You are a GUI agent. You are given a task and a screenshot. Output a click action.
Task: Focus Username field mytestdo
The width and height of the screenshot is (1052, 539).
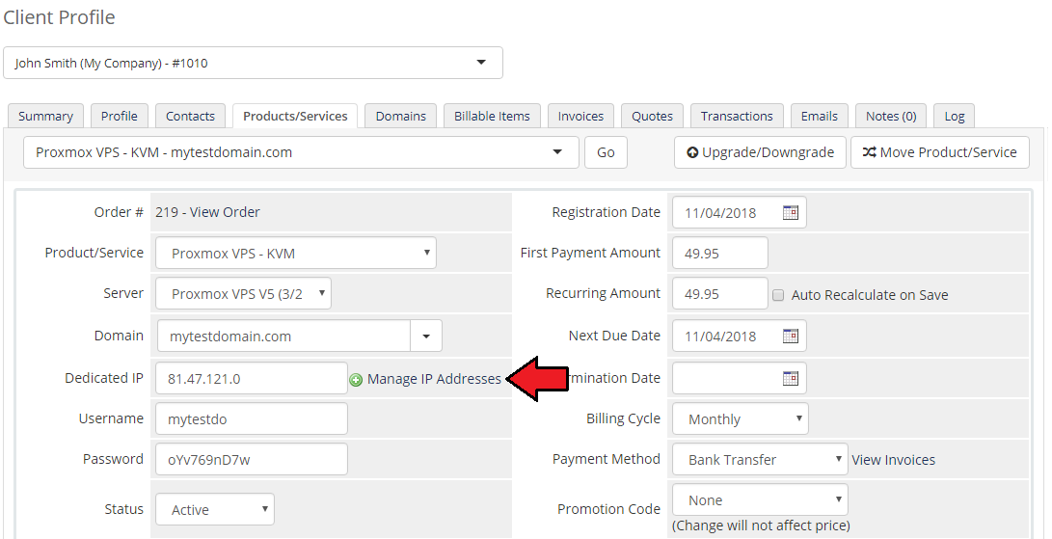coord(252,418)
